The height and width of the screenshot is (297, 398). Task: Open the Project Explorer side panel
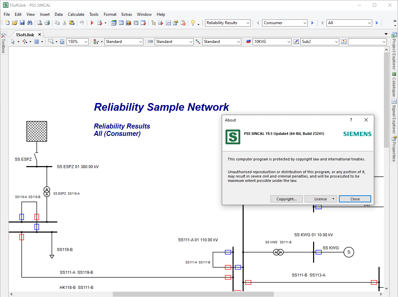tap(394, 51)
